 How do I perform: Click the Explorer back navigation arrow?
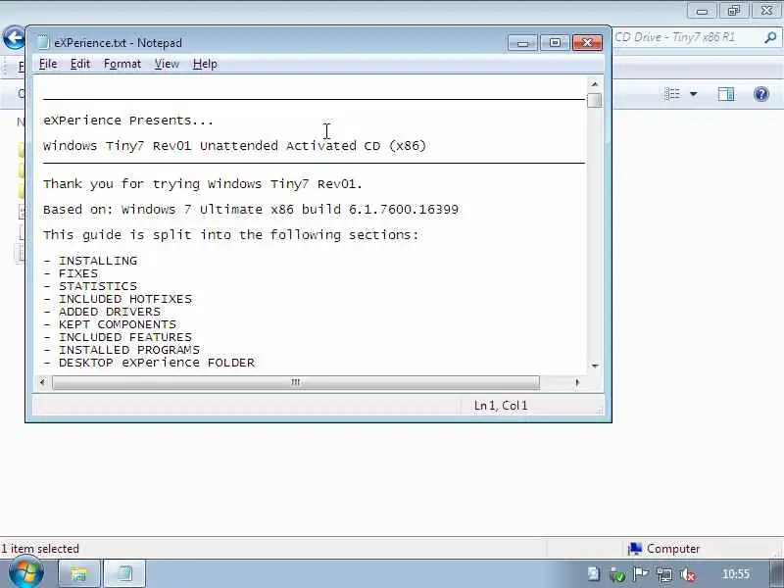coord(14,37)
